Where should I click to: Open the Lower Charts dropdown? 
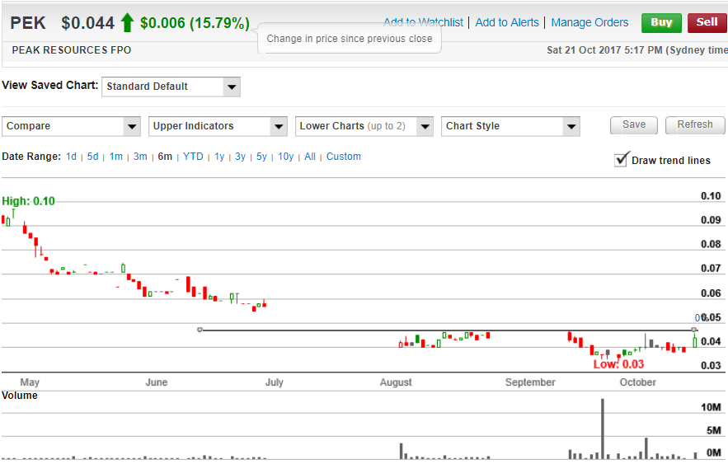(364, 126)
